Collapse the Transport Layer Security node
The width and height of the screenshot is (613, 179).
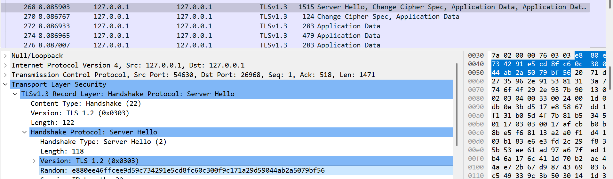pos(5,84)
